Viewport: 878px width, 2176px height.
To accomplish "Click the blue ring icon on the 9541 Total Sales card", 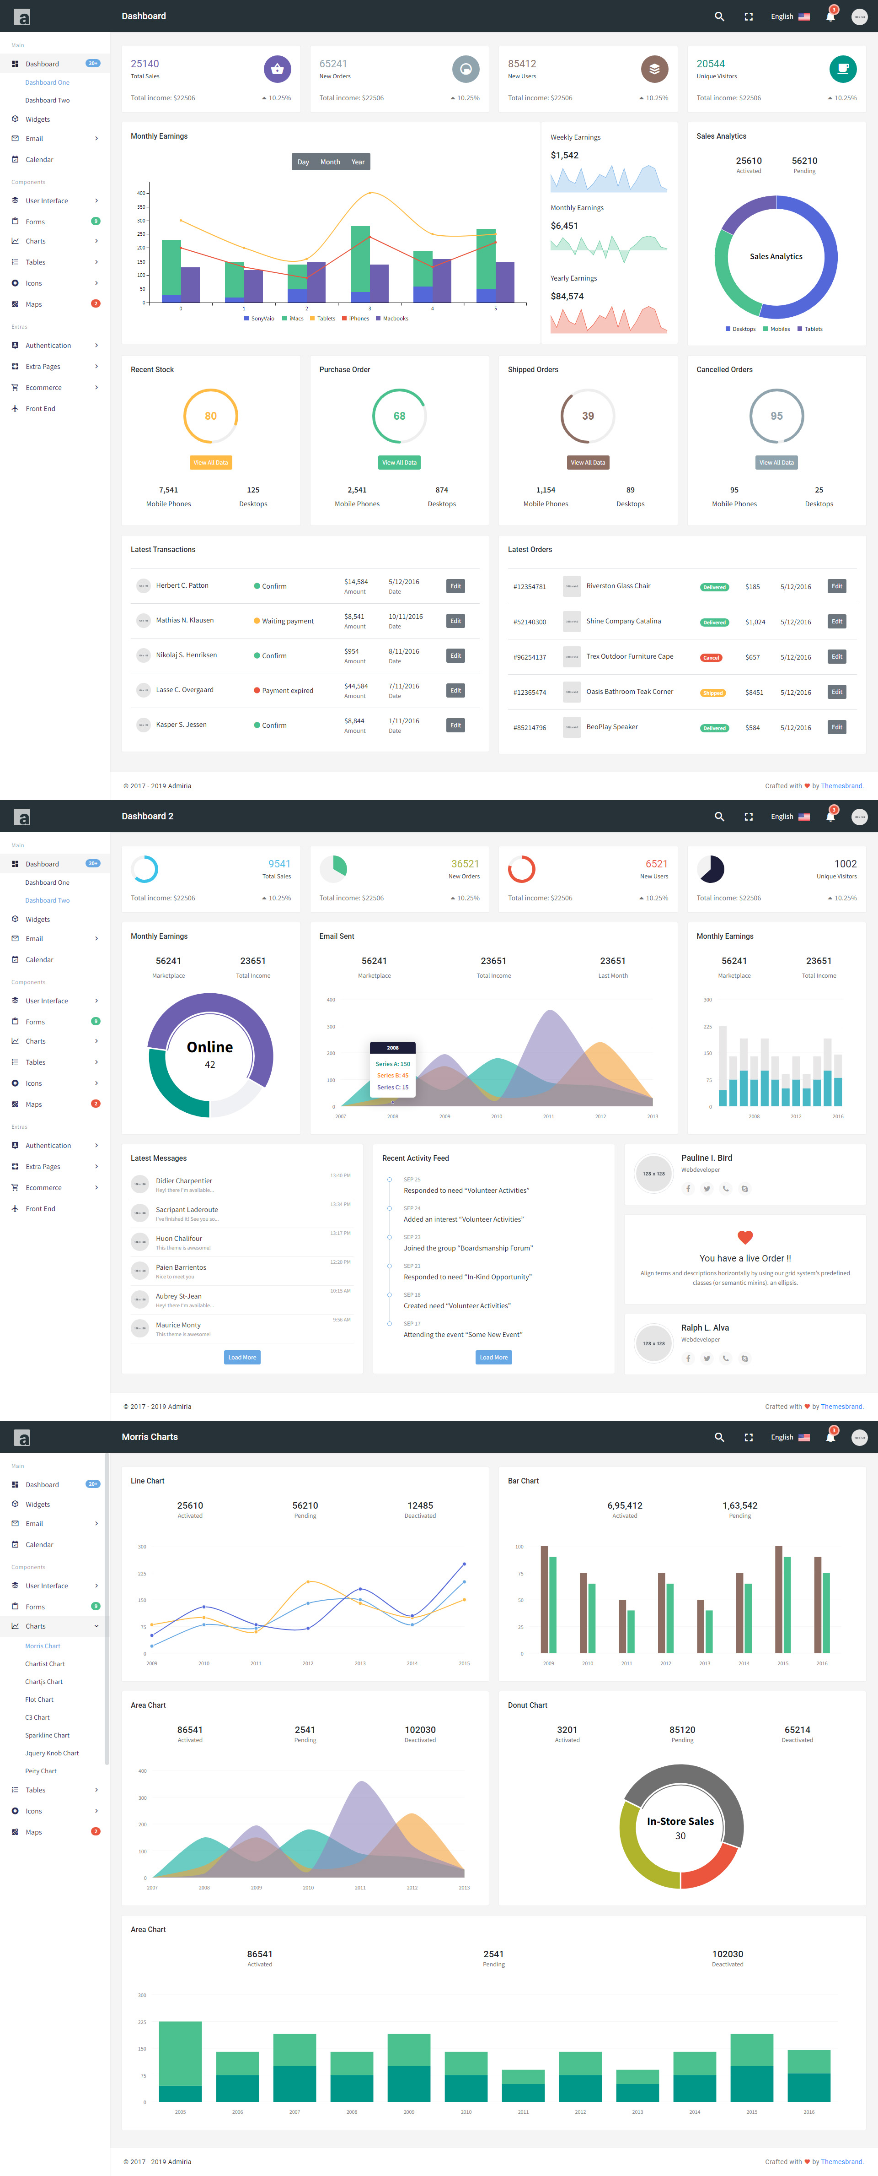I will [x=145, y=869].
